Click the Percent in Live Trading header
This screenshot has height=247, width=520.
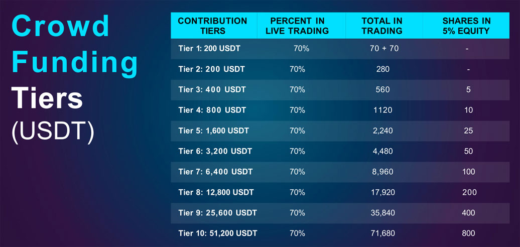coord(297,26)
